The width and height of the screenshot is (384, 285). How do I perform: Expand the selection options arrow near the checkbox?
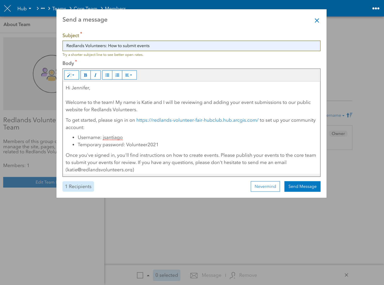(x=148, y=275)
